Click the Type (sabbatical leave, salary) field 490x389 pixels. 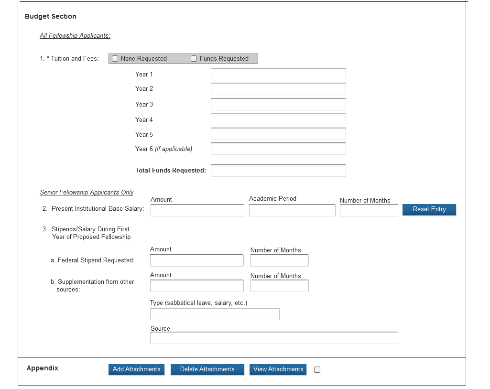[214, 314]
